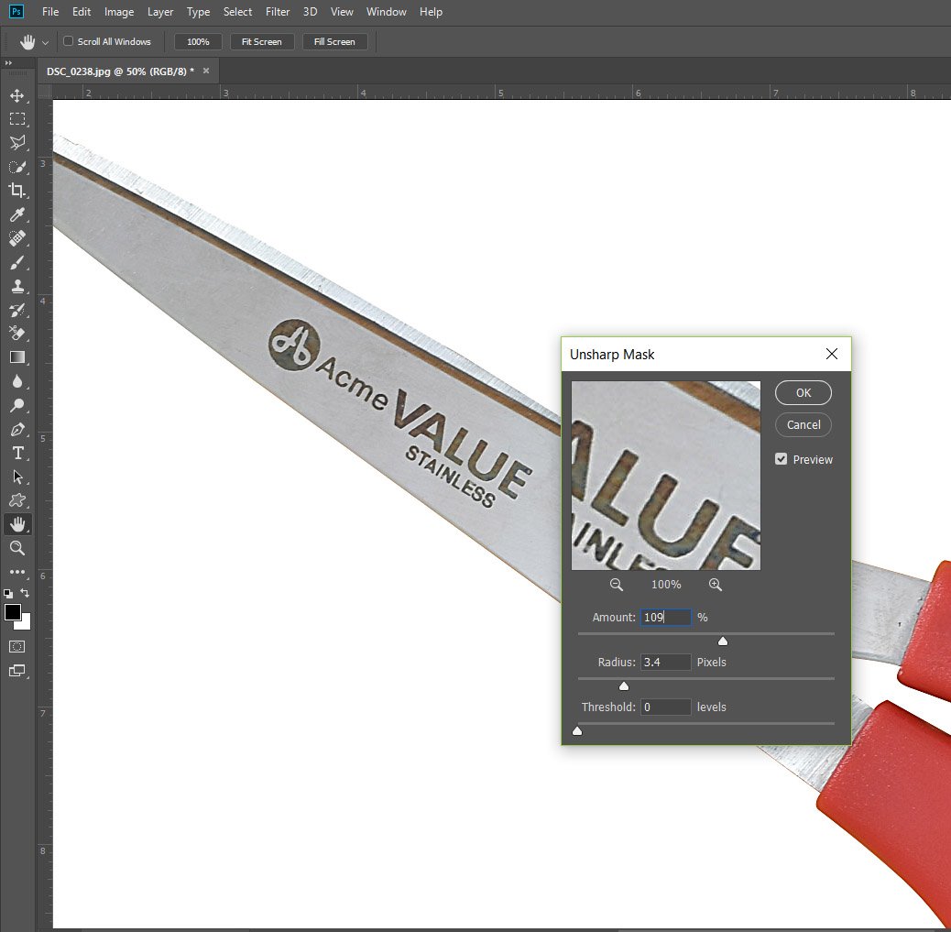951x932 pixels.
Task: Click the Amount slider handle
Action: pyautogui.click(x=722, y=641)
